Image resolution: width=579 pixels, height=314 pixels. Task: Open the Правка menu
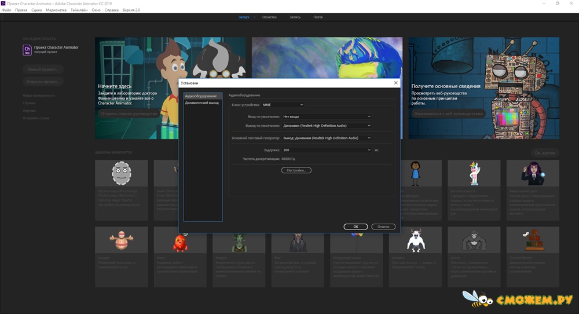[21, 10]
